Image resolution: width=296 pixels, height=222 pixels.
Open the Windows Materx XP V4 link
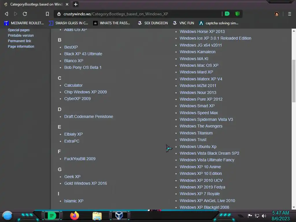click(201, 79)
